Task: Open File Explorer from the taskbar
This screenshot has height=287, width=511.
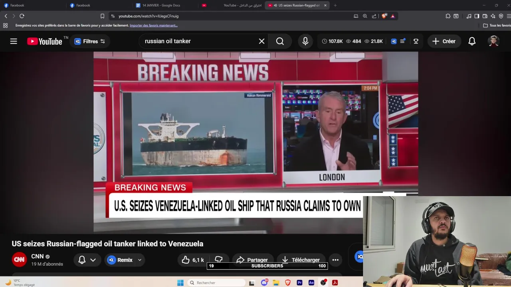Action: pos(276,283)
